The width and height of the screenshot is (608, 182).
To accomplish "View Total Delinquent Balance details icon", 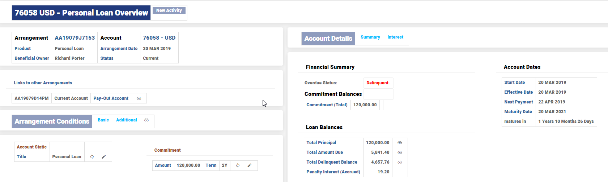I will pos(400,162).
